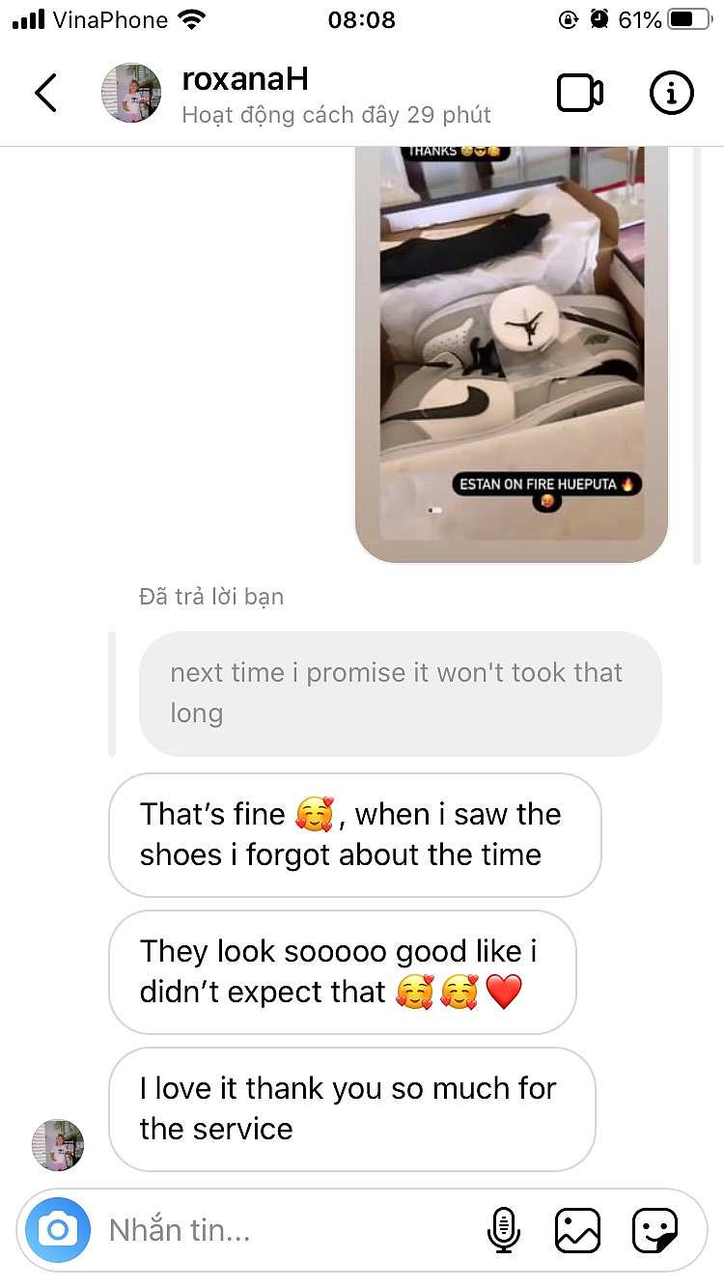Open conversation info details icon
The height and width of the screenshot is (1288, 724).
click(x=671, y=93)
